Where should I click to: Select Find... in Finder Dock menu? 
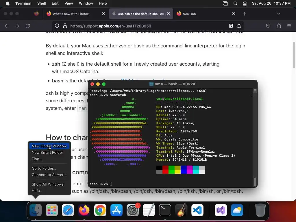[49, 159]
